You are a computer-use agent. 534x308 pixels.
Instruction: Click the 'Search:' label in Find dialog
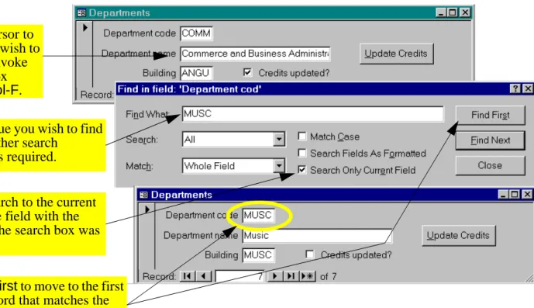(x=142, y=140)
